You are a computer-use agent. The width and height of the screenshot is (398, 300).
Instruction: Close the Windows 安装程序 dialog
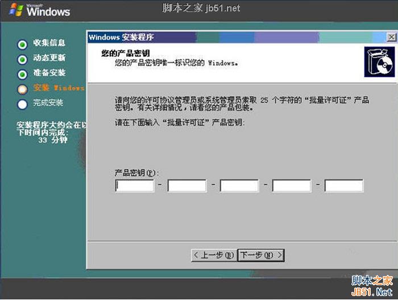coord(392,37)
